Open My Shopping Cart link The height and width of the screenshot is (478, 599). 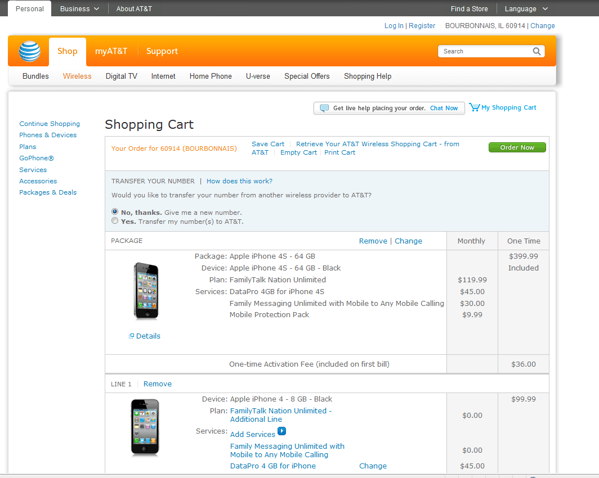click(508, 107)
